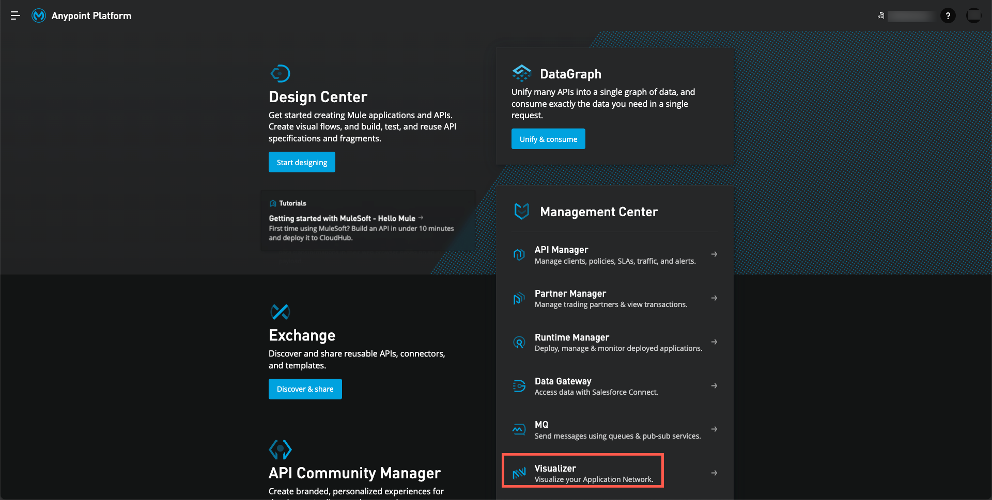Click the API Manager icon
The image size is (992, 500).
pyautogui.click(x=519, y=254)
